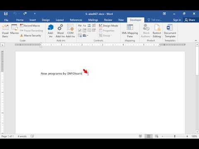Open the Add-ins store button
The height and width of the screenshot is (149, 199).
[x=51, y=31]
